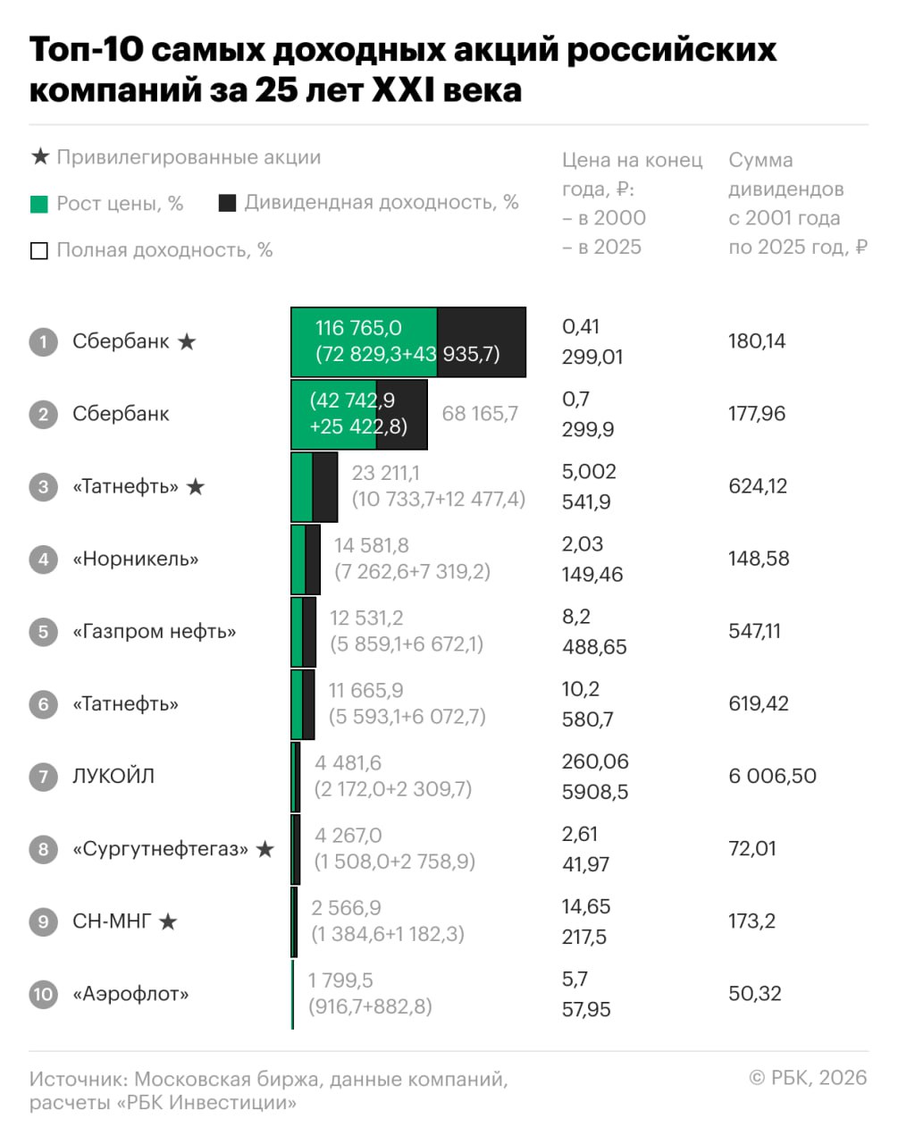Select the rank 10 circle near «Аэрофлот»
898x1144 pixels.
click(43, 994)
